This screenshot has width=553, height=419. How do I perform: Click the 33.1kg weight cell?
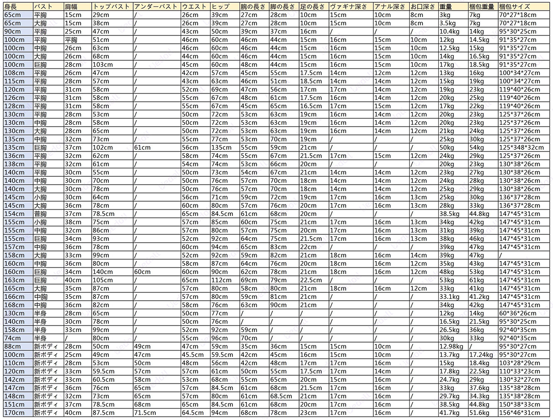point(453,297)
